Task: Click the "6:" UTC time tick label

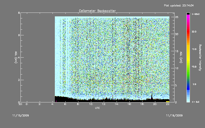Action: click(65, 104)
